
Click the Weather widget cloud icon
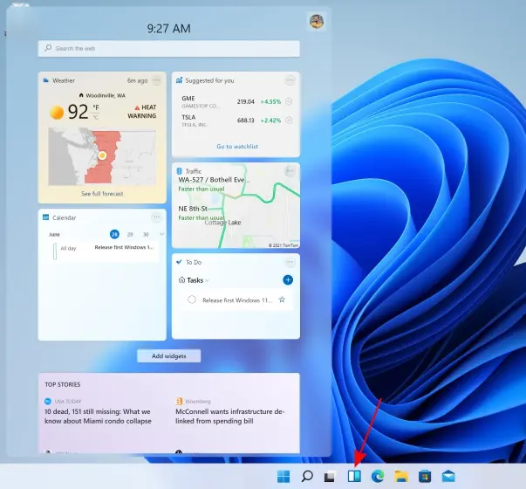pos(46,80)
